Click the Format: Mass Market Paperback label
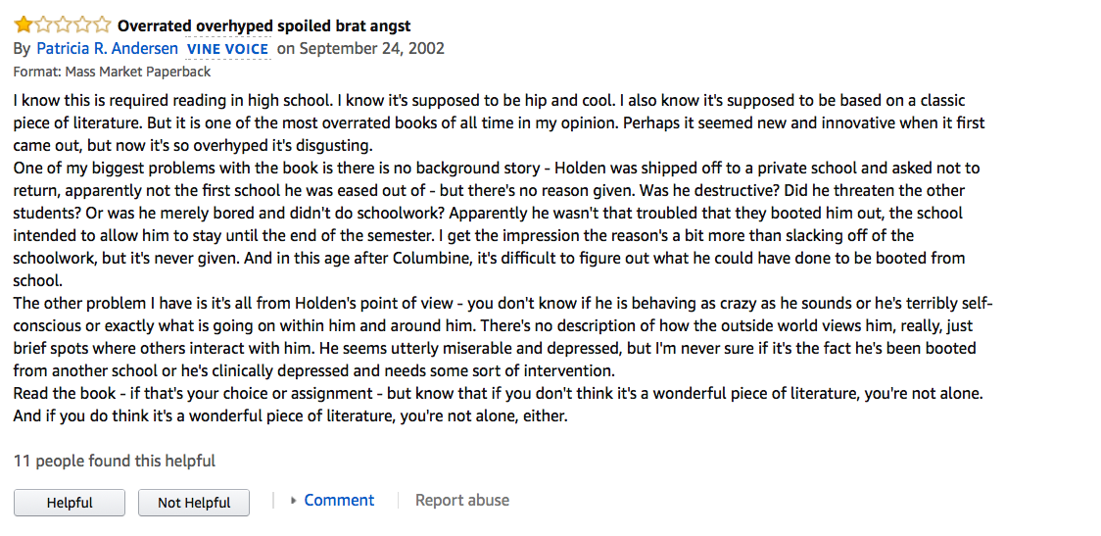The height and width of the screenshot is (536, 1101). [112, 72]
